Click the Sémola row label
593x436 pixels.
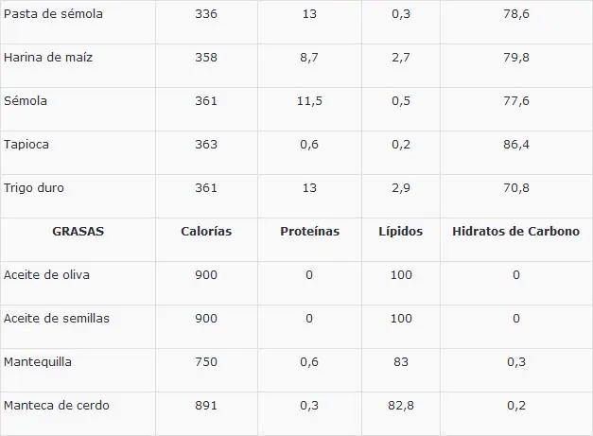point(26,101)
